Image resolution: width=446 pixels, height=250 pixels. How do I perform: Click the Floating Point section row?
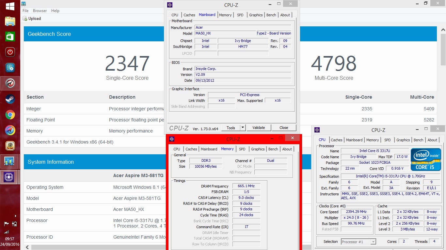230,120
